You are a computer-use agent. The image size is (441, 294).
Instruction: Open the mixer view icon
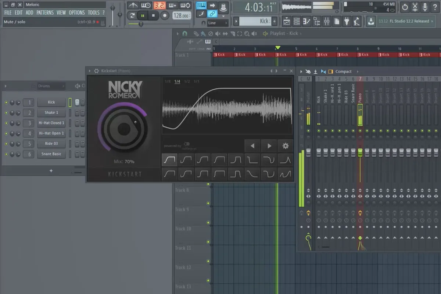point(327,21)
